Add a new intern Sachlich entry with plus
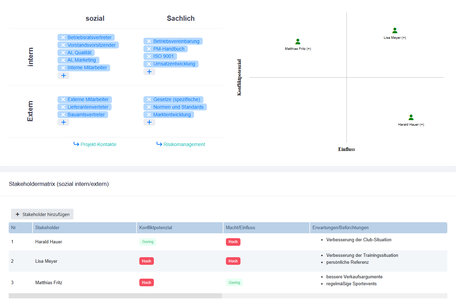456x306 pixels. 149,72
